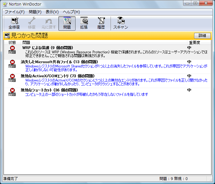Click the Norton WinDoctor title bar icon
This screenshot has height=184, width=215.
(5, 4)
